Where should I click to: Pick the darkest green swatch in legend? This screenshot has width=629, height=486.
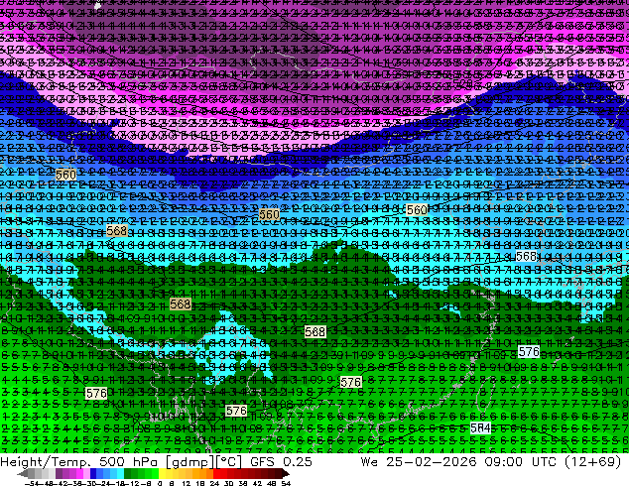click(x=128, y=474)
